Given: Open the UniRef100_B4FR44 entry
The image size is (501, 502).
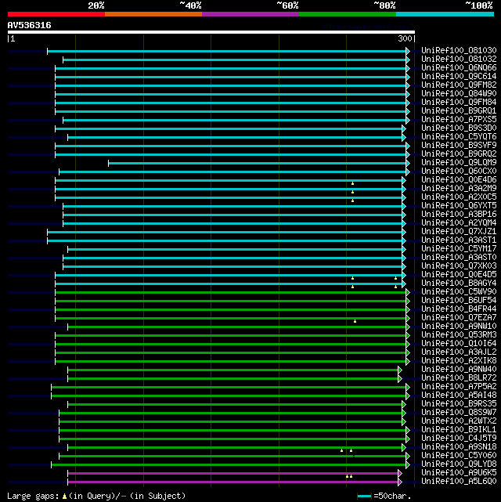Looking at the screenshot, I should (459, 309).
